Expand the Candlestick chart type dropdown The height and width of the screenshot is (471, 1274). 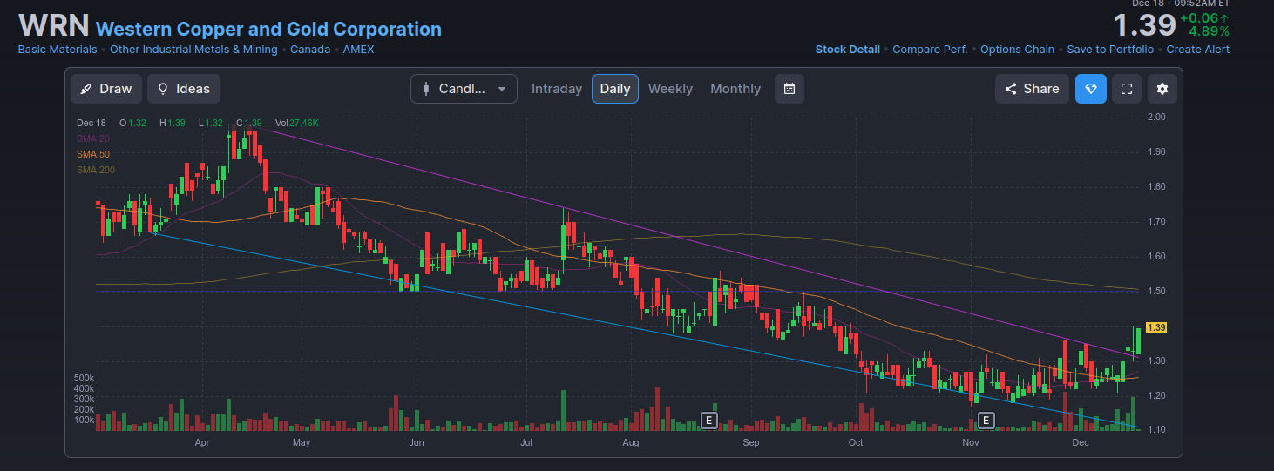coord(464,89)
